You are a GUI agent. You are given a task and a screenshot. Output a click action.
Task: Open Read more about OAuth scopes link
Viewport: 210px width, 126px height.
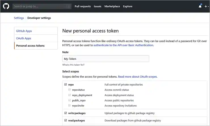[x=137, y=77]
